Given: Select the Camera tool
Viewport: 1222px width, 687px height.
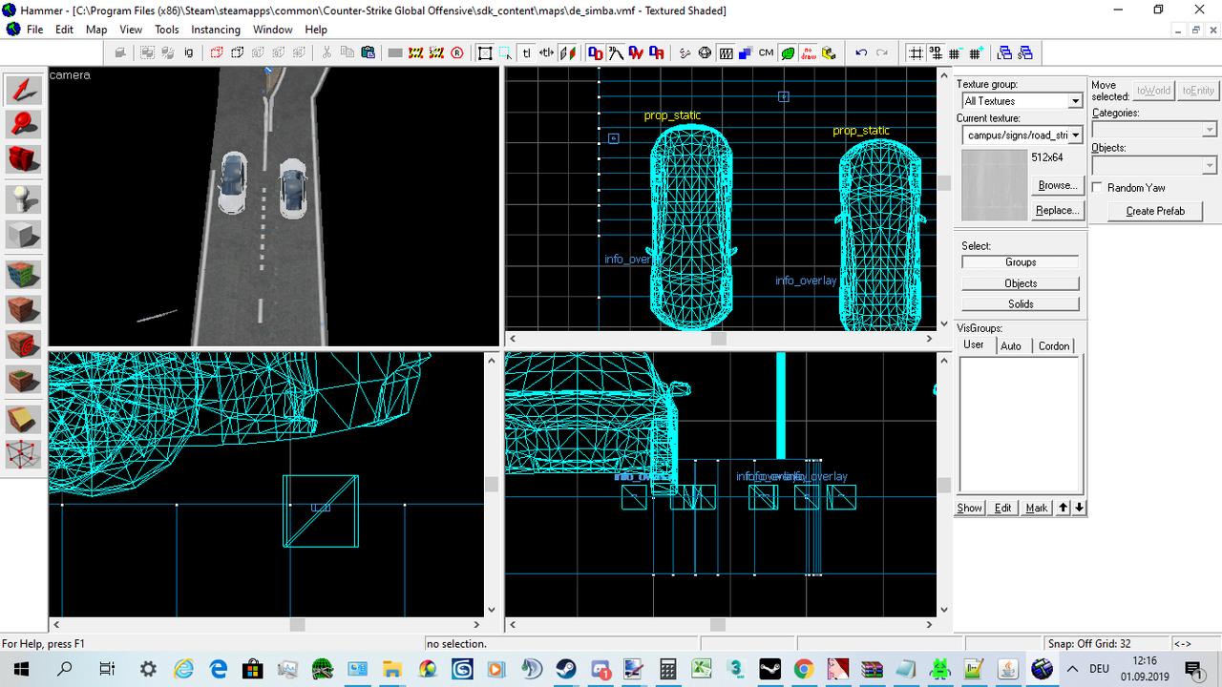Looking at the screenshot, I should 25,159.
